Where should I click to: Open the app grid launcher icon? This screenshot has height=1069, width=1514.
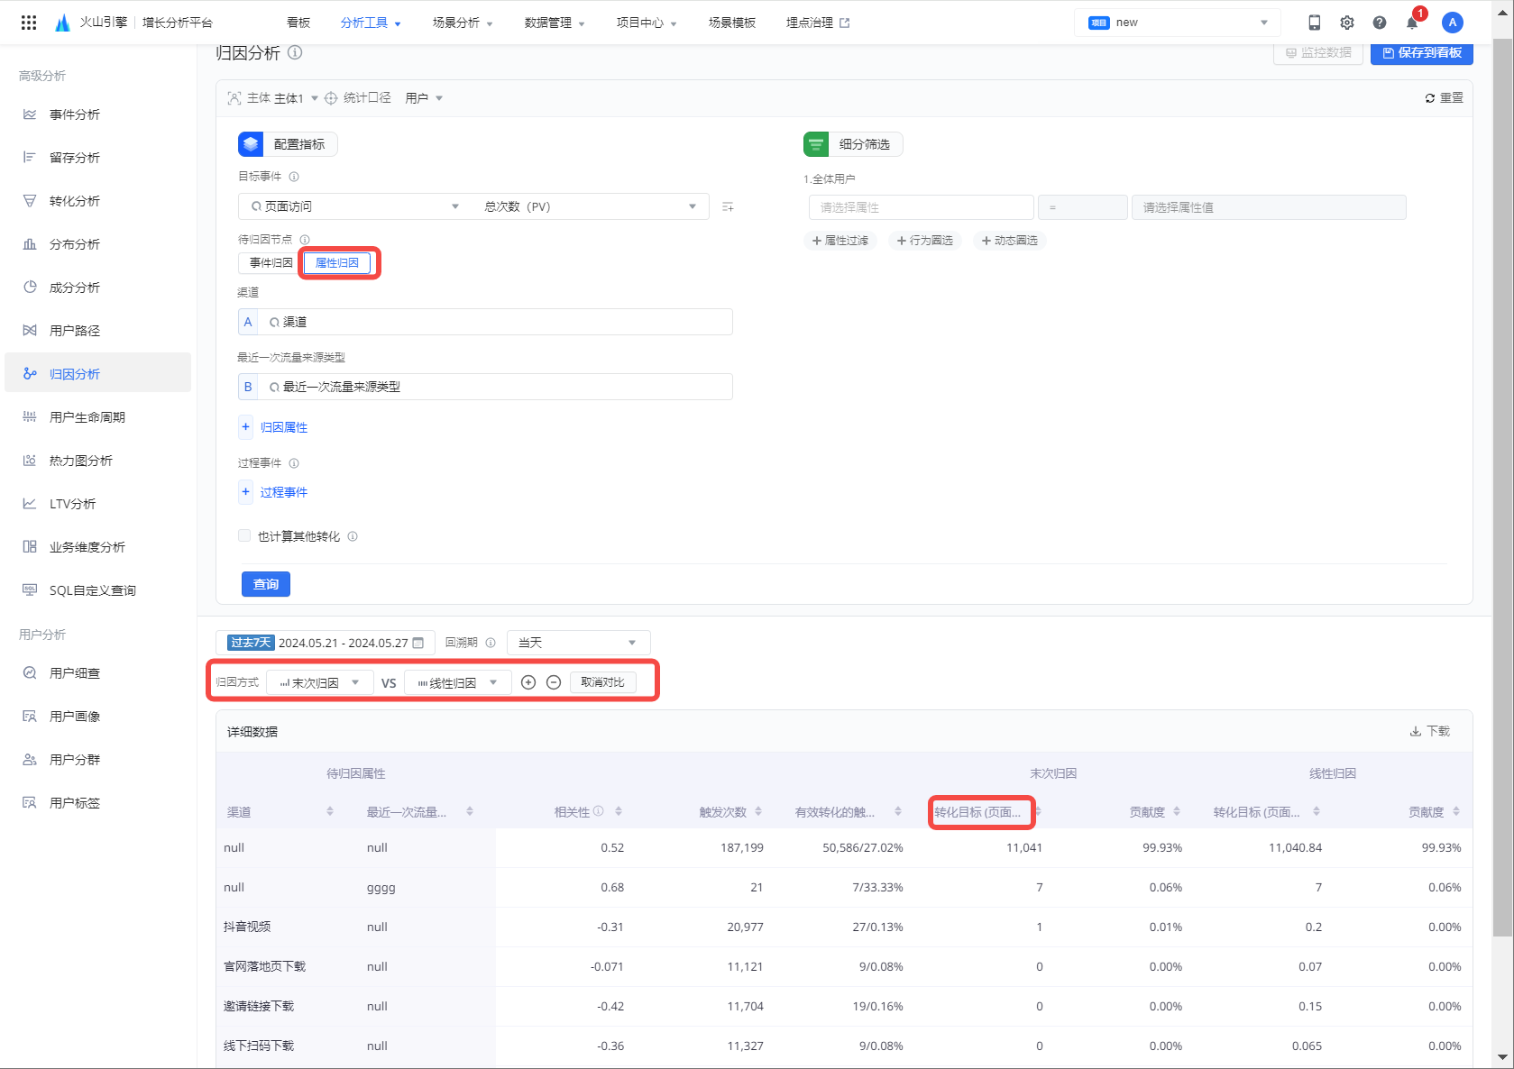pos(29,23)
